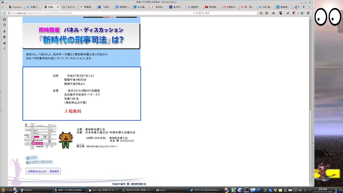Go to Firefox home page icon
The width and height of the screenshot is (343, 193).
tap(274, 13)
